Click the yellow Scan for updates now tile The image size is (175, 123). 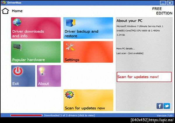[x=88, y=100]
